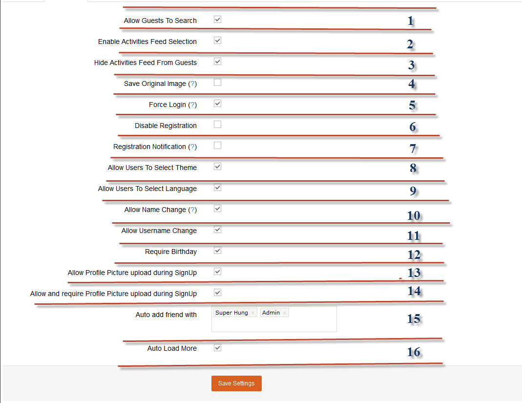Toggle Allow Users To Select Language
The image size is (522, 403).
[217, 188]
